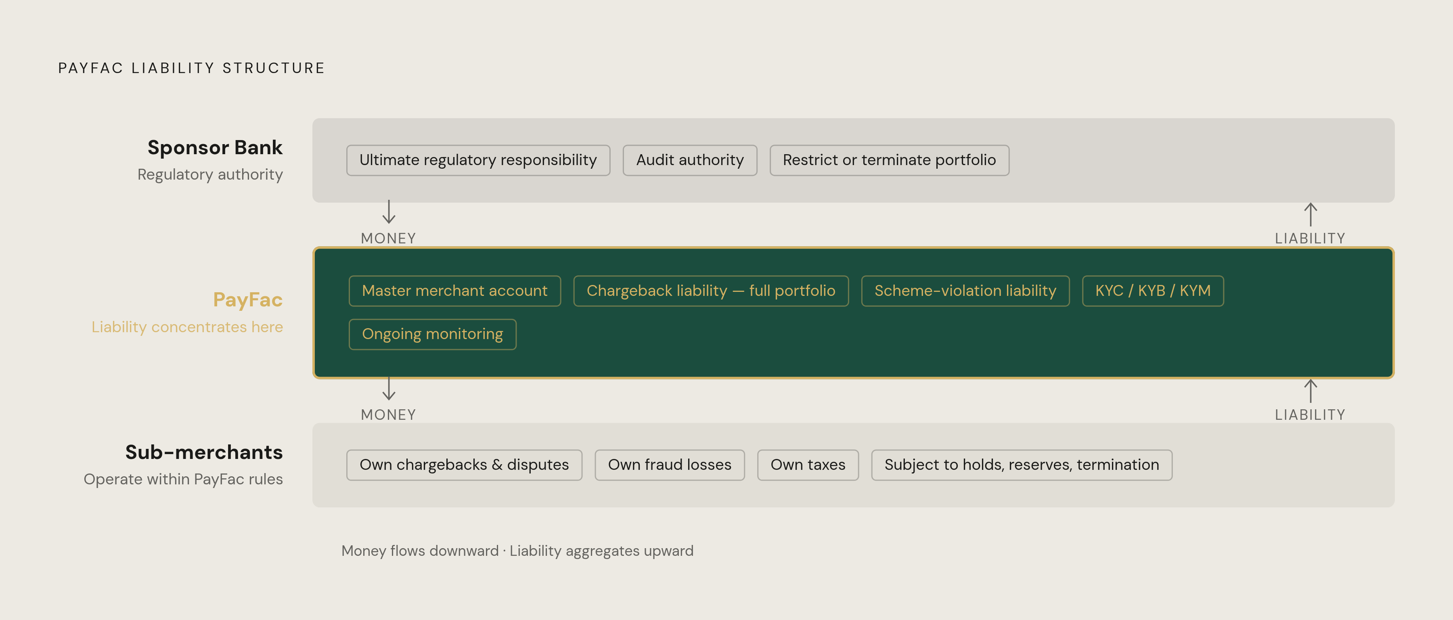The height and width of the screenshot is (620, 1453).
Task: Click the 'Money flows downward' caption
Action: tap(517, 551)
